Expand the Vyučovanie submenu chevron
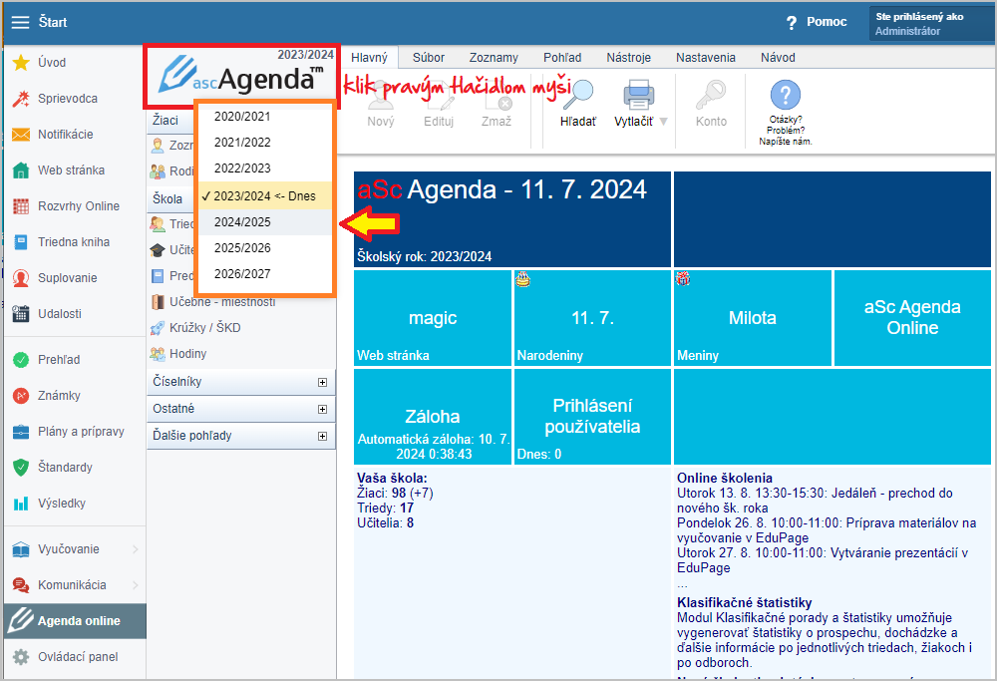997x681 pixels. point(135,549)
